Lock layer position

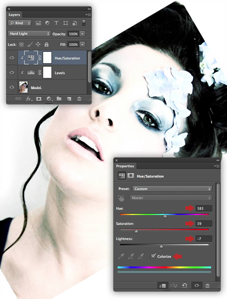pyautogui.click(x=38, y=44)
